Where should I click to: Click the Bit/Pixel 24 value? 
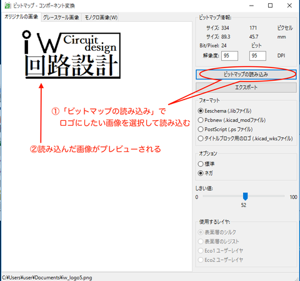(x=224, y=46)
